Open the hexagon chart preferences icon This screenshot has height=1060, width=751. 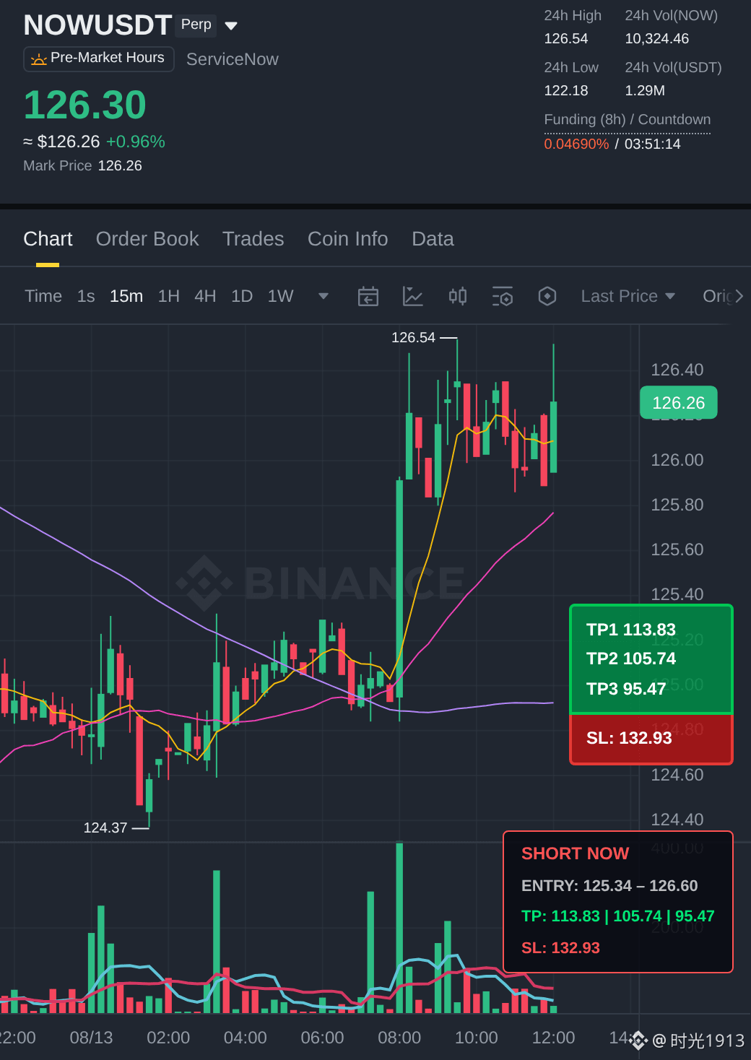[x=547, y=296]
